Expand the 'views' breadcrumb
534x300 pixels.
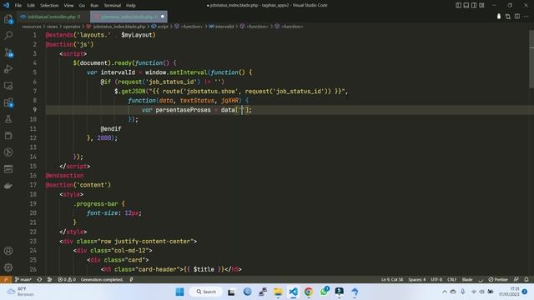(x=52, y=27)
